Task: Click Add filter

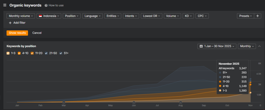Action: tap(17, 23)
